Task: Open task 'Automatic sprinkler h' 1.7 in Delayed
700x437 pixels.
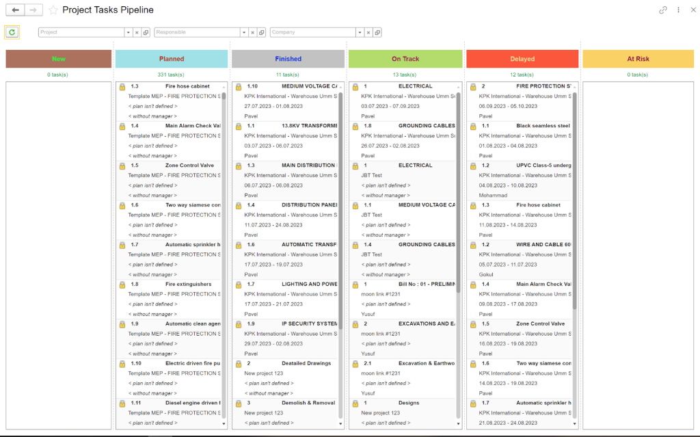Action: pos(543,403)
